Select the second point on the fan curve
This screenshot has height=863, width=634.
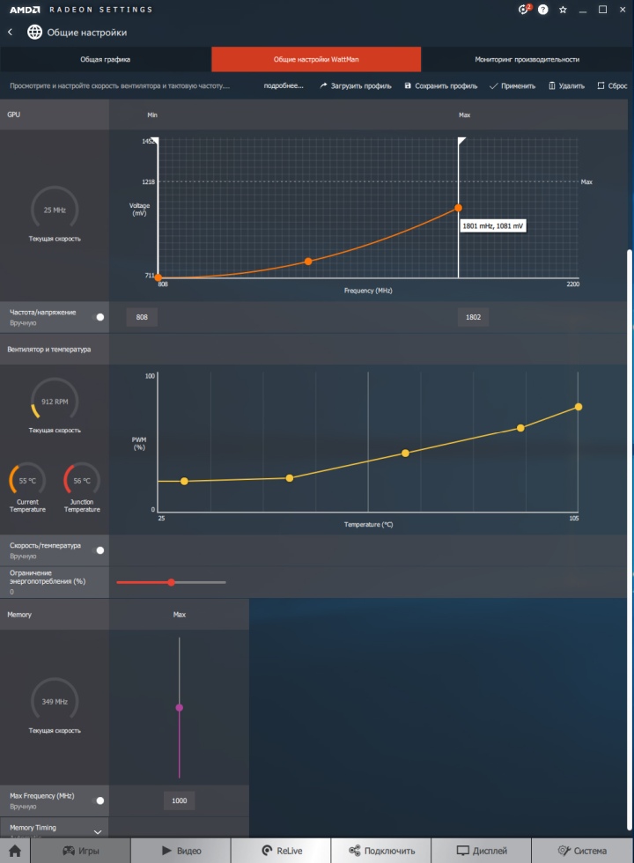(290, 478)
